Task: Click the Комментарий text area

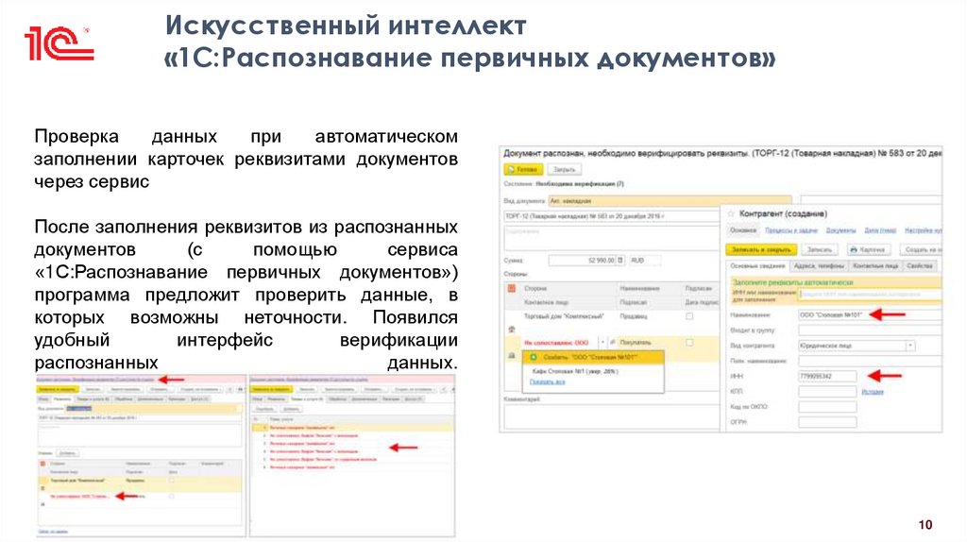Action: (x=612, y=416)
